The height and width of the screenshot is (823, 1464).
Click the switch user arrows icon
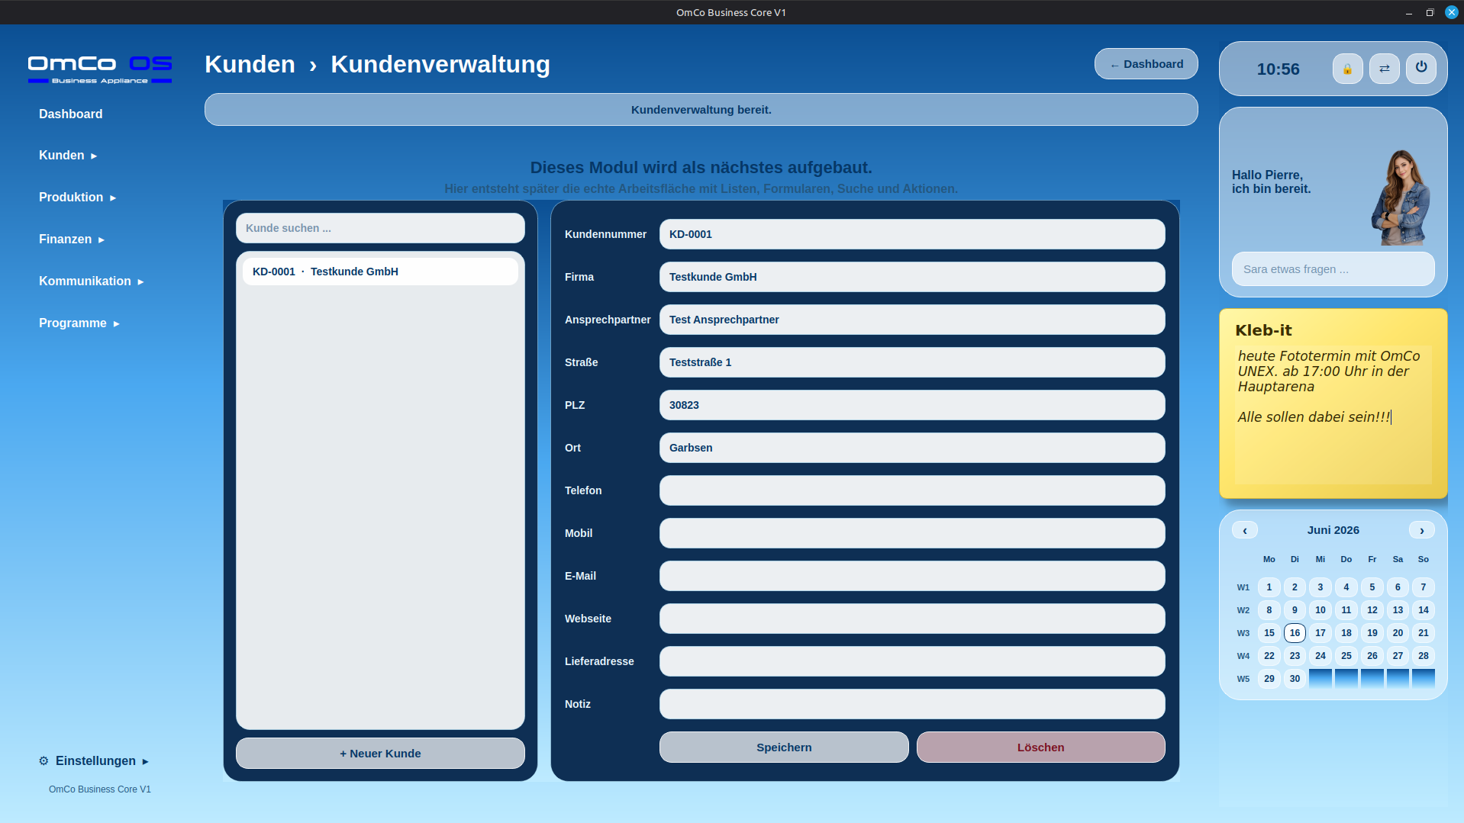[1384, 69]
